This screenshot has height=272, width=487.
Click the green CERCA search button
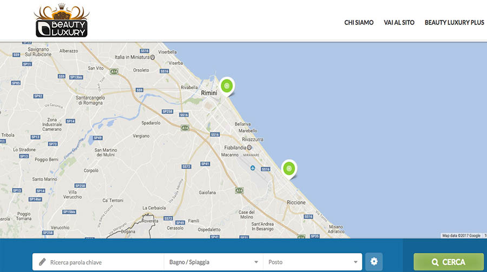(x=449, y=262)
